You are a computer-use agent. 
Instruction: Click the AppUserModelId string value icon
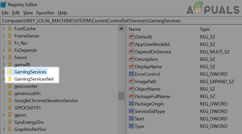point(131,44)
